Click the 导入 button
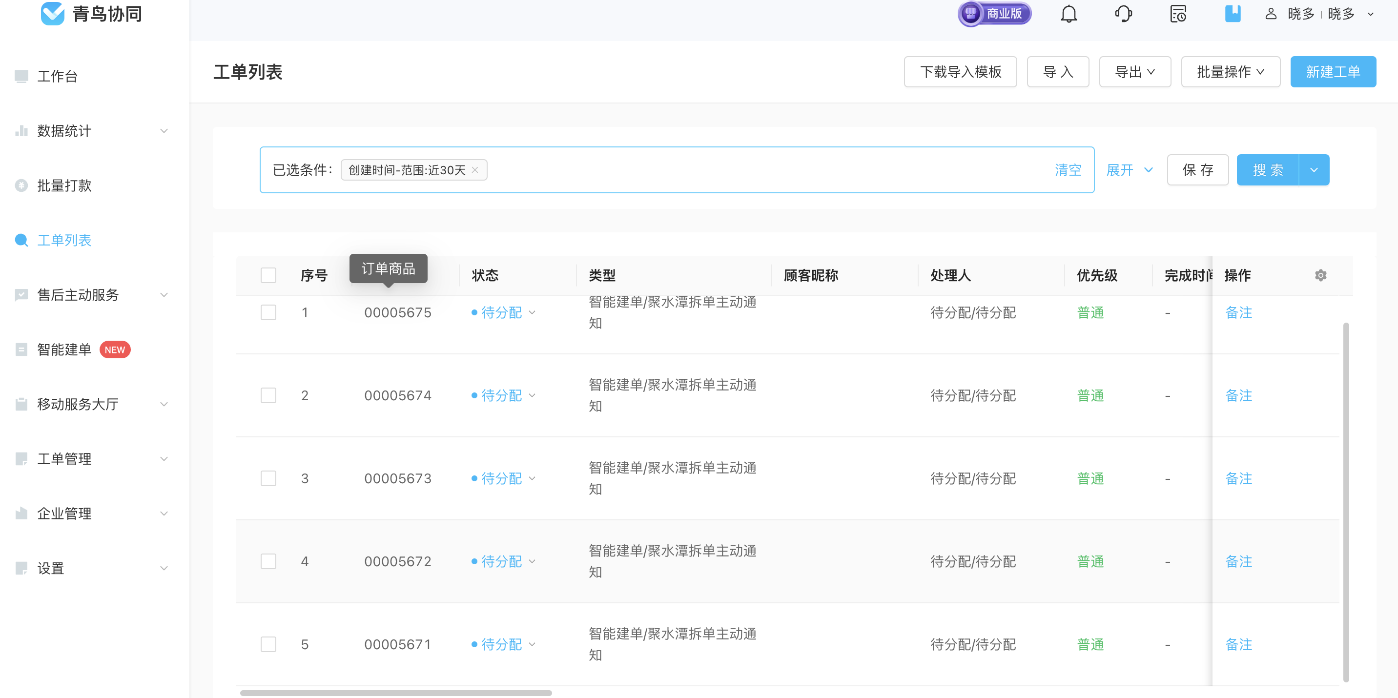Screen dimensions: 1398x698 [x=1058, y=72]
